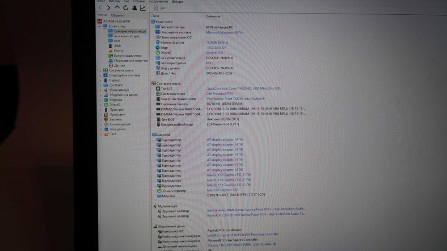Switch to the Обране tab in sidebar
Image resolution: width=447 pixels, height=251 pixels.
click(117, 15)
